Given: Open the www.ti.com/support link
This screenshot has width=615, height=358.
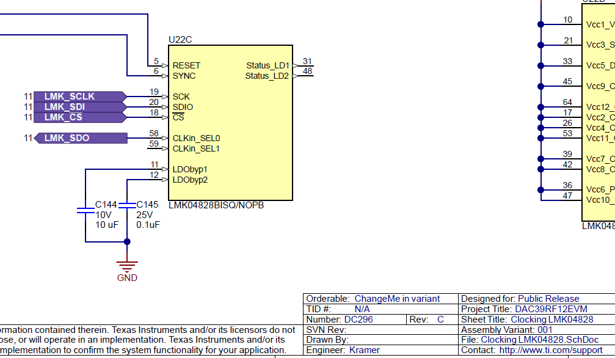Looking at the screenshot, I should point(550,350).
